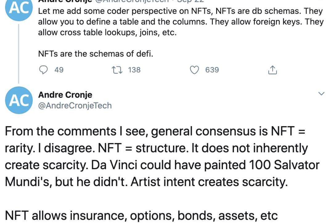The height and width of the screenshot is (223, 333).
Task: Click the sentence Artist intent creates scarcity
Action: click(209, 182)
